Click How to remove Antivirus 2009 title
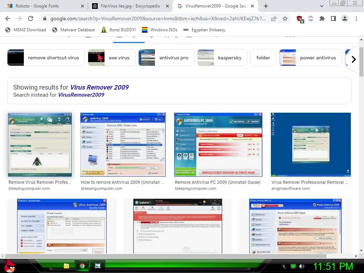 pos(123,182)
